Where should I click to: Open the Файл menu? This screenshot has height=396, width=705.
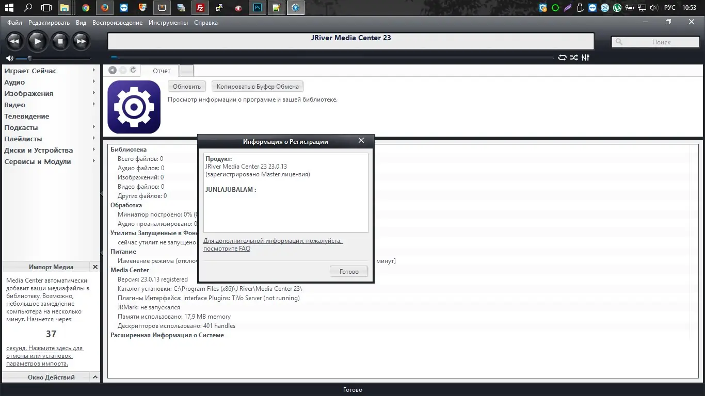(x=14, y=23)
